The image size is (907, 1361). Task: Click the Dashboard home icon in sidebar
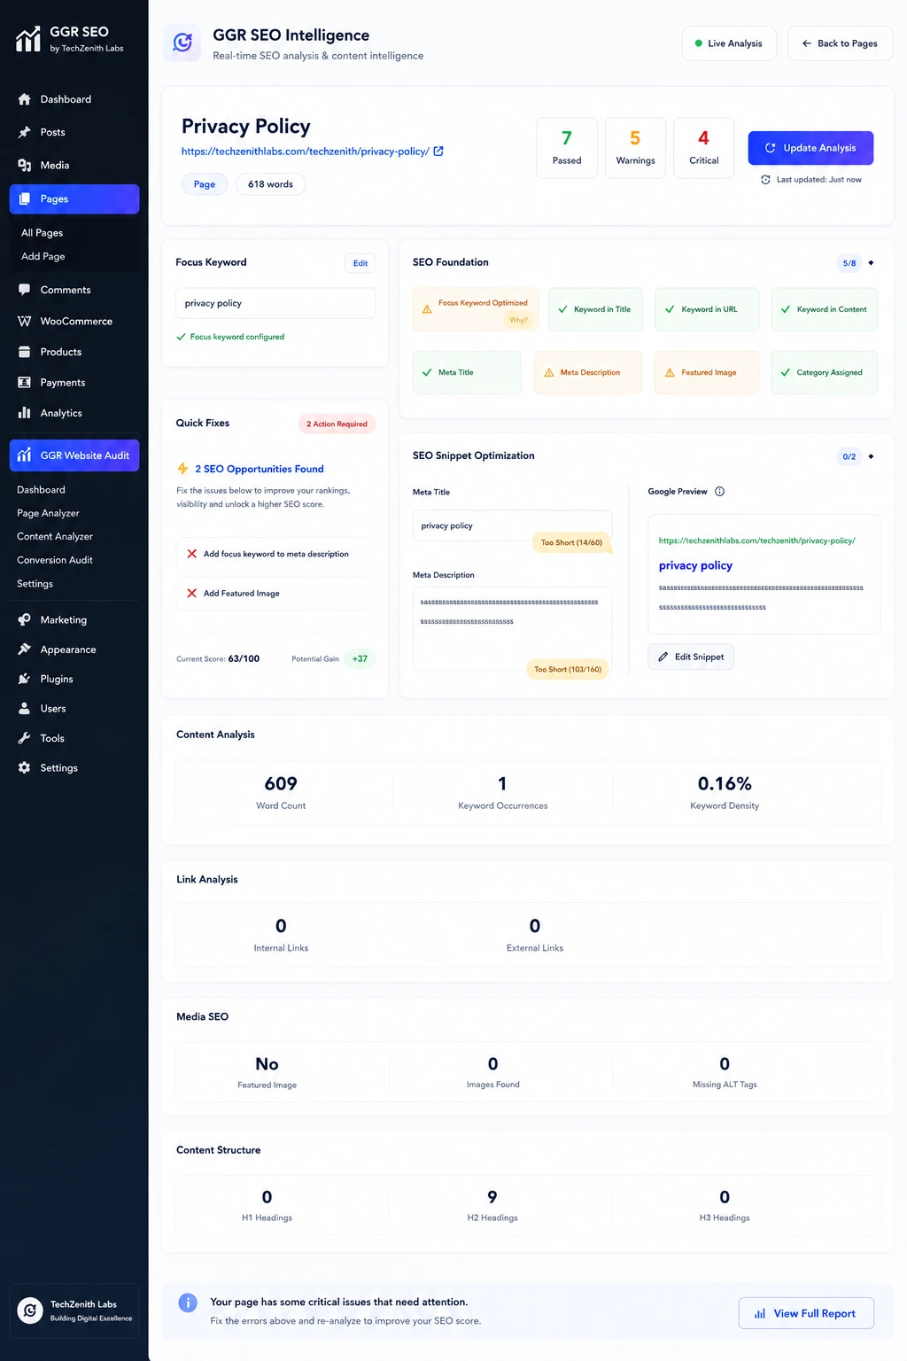25,99
